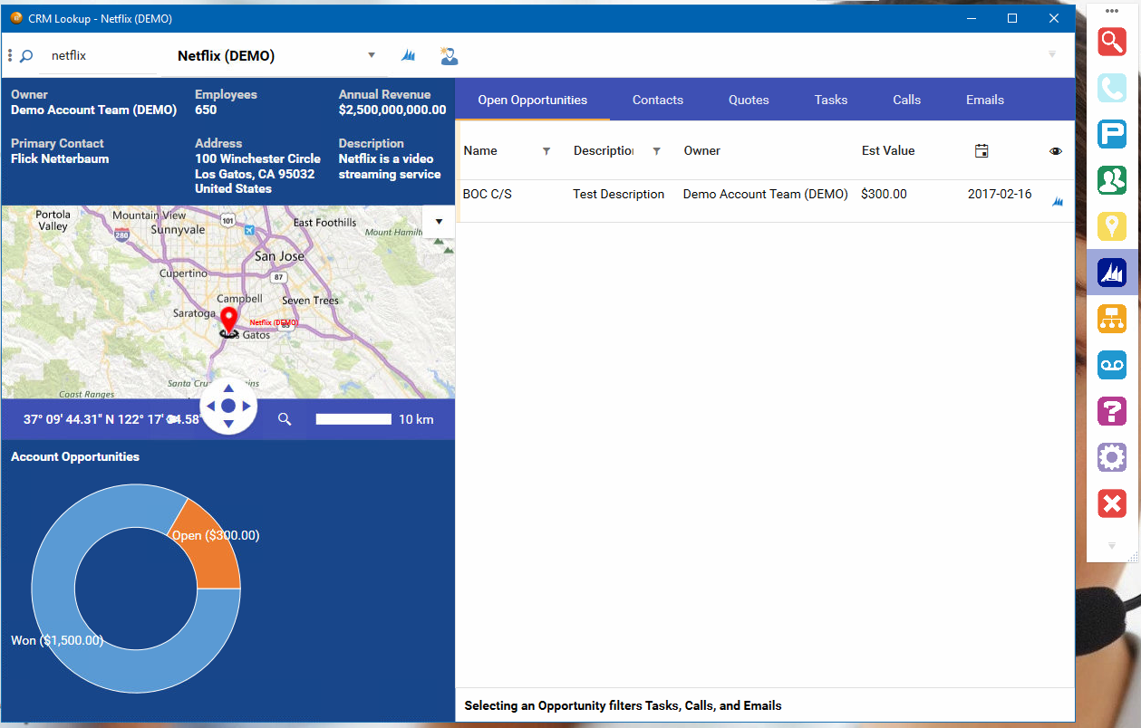
Task: Toggle the Name column filter
Action: (x=546, y=151)
